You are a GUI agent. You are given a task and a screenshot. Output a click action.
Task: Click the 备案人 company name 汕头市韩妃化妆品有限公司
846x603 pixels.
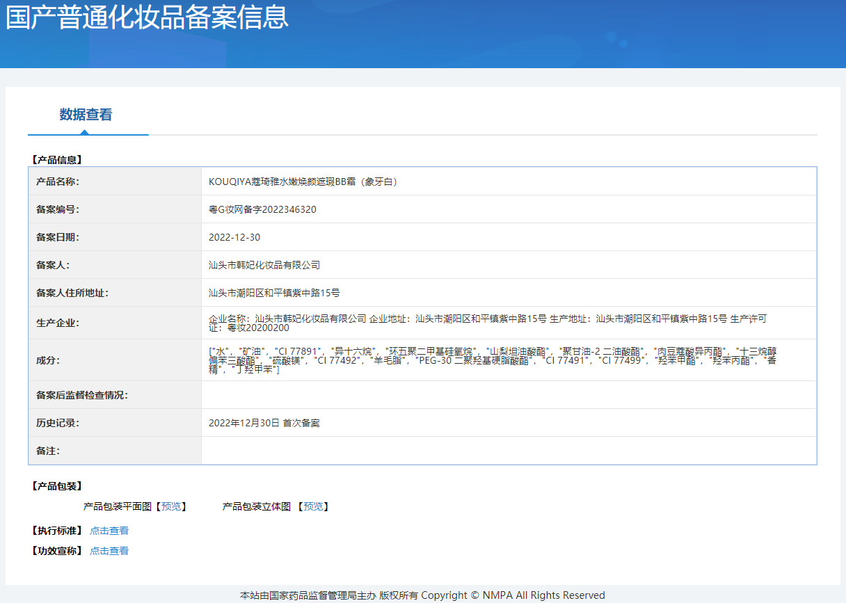click(x=264, y=265)
